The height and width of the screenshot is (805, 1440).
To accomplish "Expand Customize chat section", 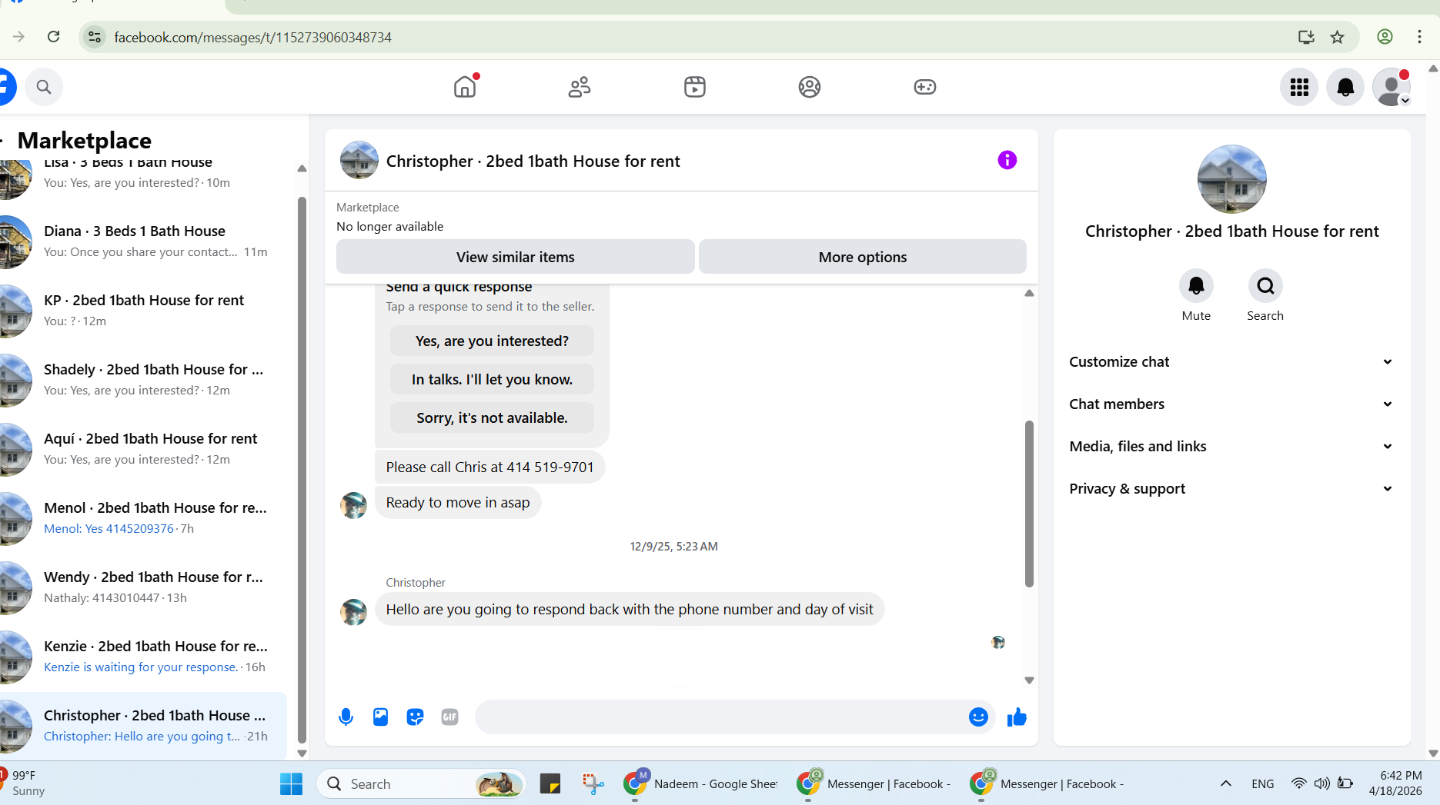I will (1231, 361).
